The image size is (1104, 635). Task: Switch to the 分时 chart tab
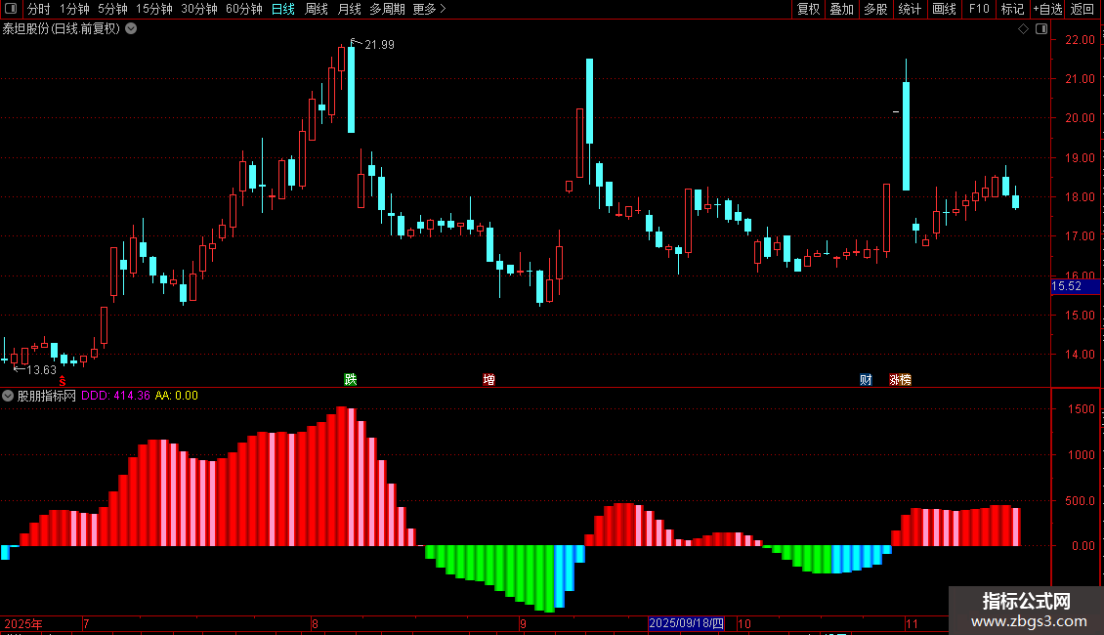(x=39, y=9)
